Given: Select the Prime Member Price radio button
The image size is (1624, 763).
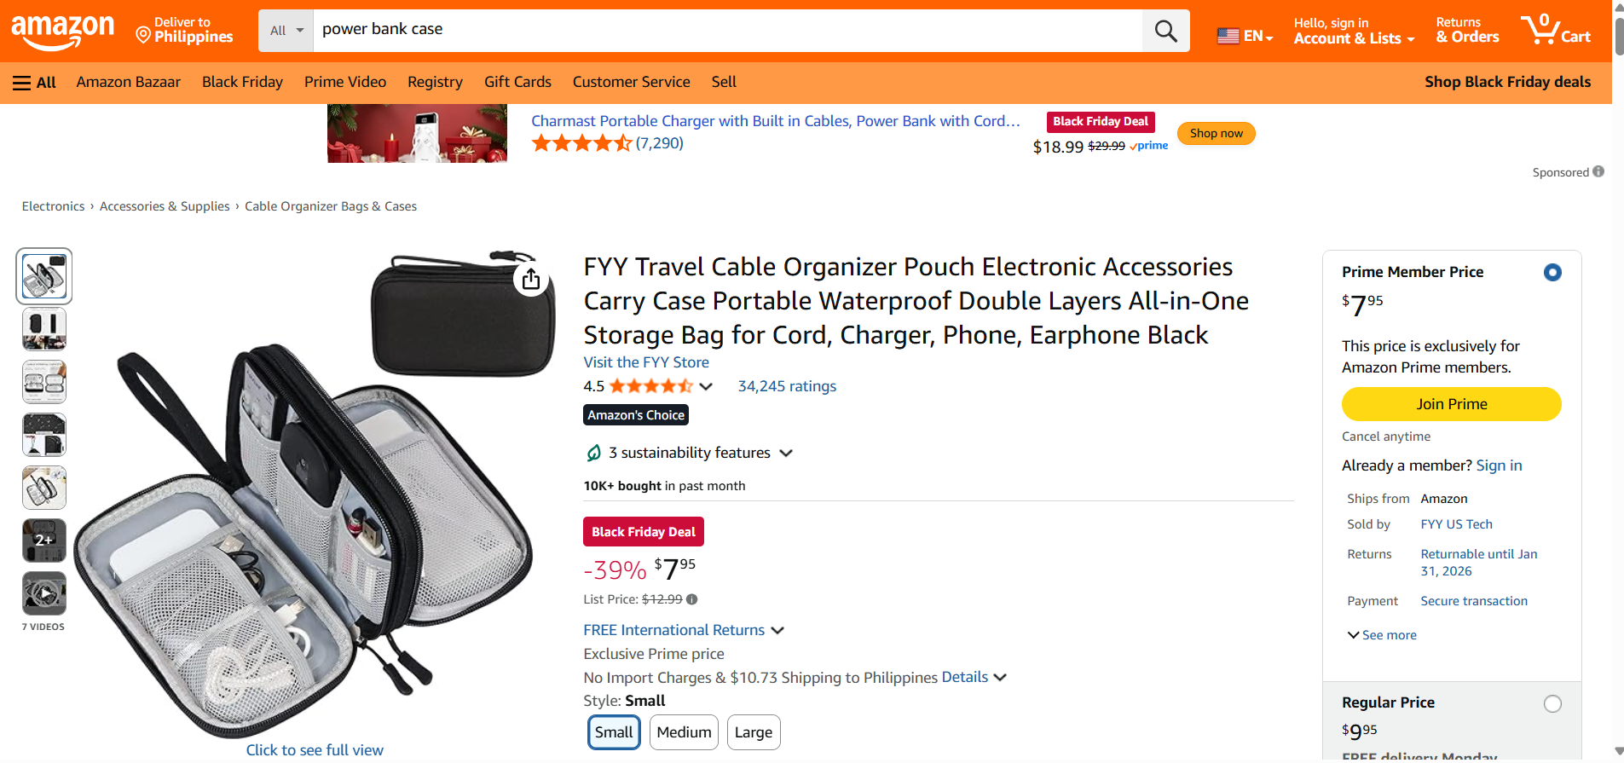Looking at the screenshot, I should pyautogui.click(x=1552, y=273).
